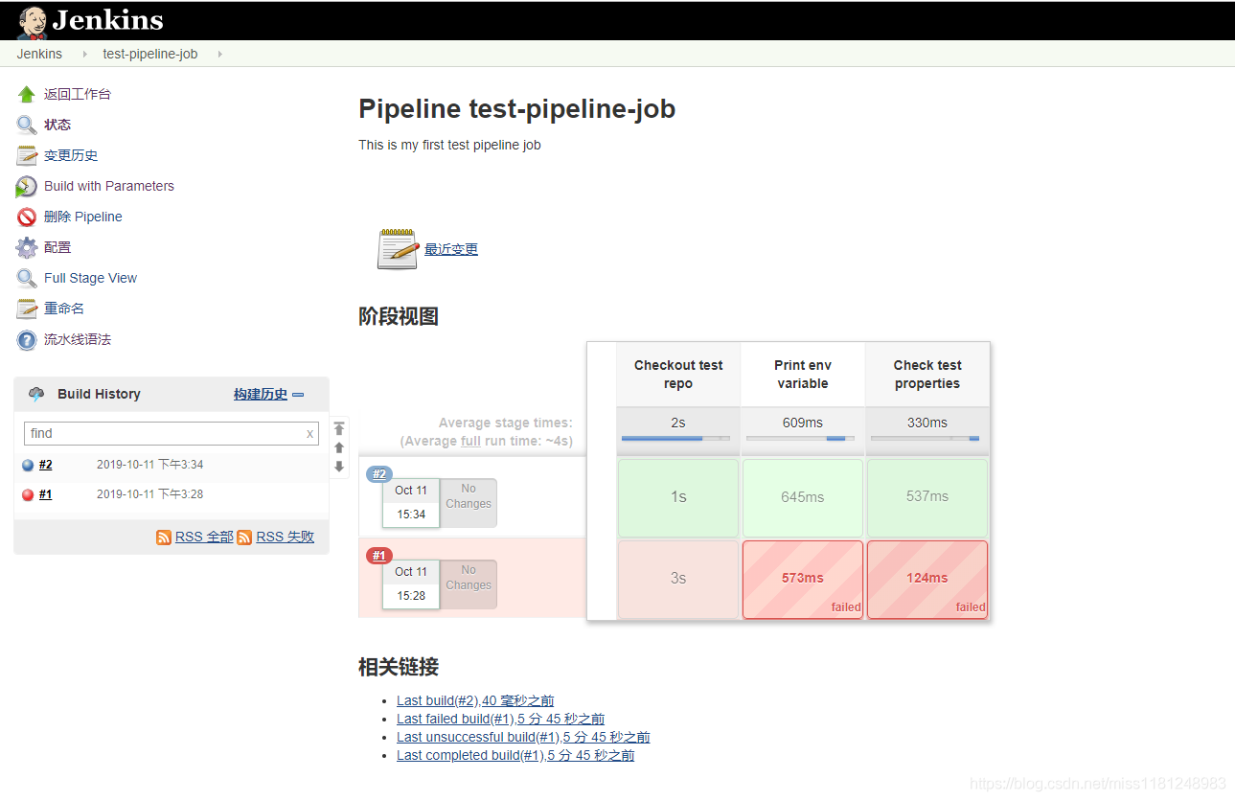
Task: Open RSS 全部 feed link
Action: click(204, 538)
